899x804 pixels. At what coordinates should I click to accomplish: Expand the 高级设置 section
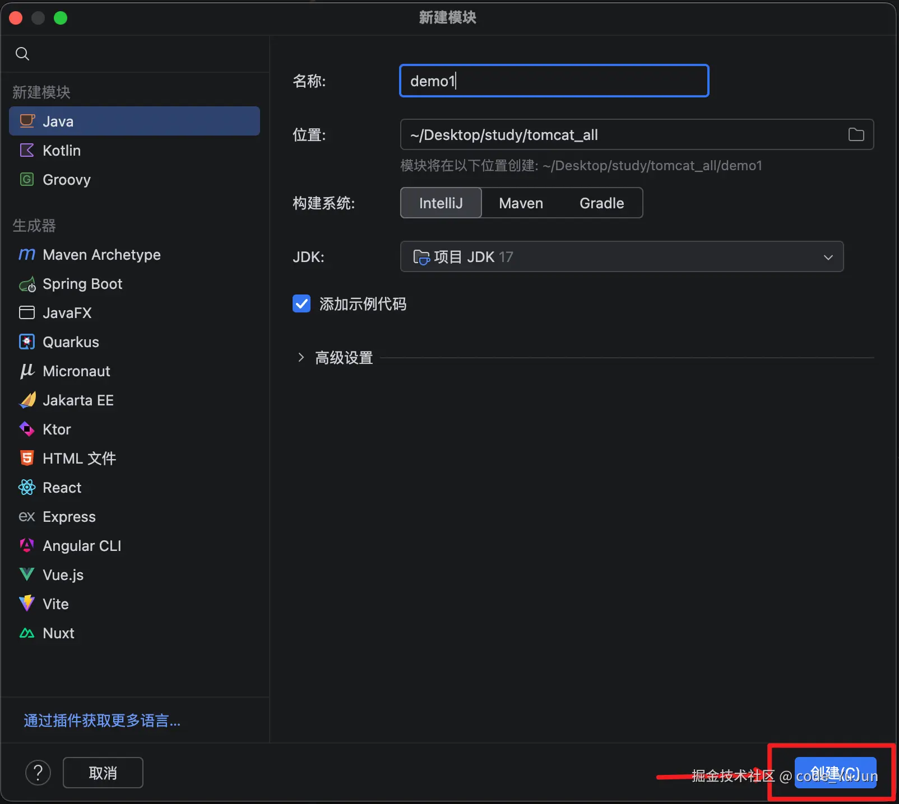coord(301,357)
